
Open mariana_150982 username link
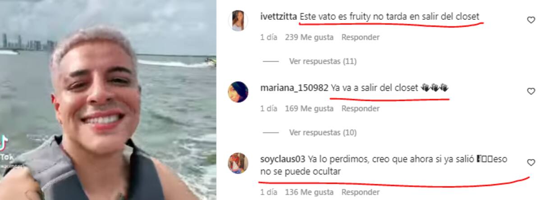pyautogui.click(x=294, y=88)
